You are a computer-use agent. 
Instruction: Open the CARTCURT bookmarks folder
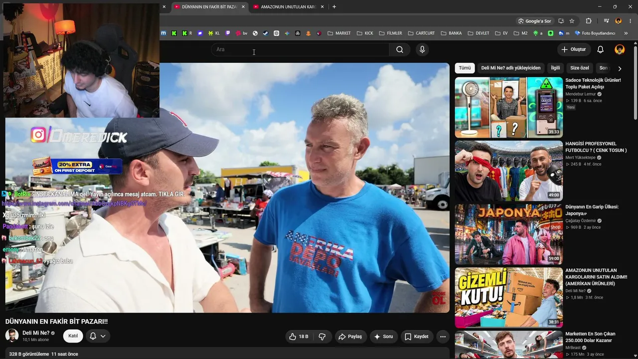(x=421, y=33)
